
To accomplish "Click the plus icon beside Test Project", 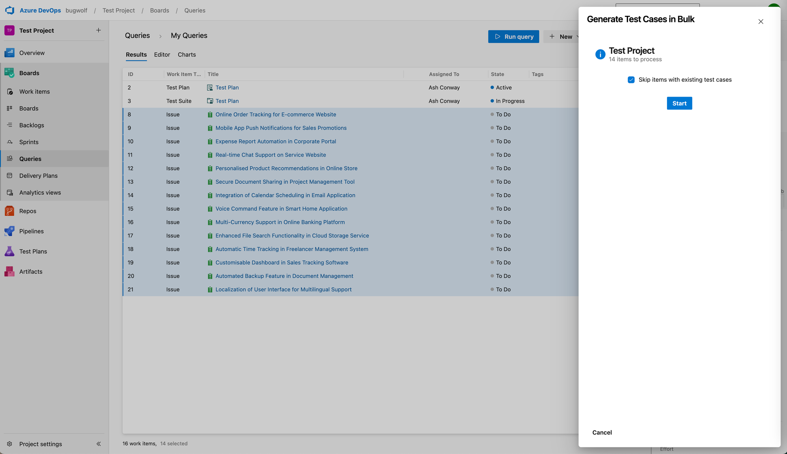I will click(98, 30).
